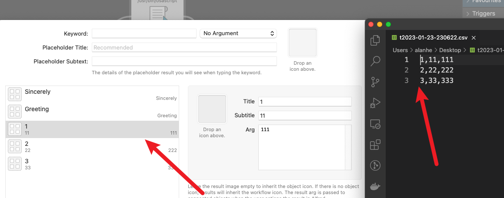Click the icon of the Sincerely list row
This screenshot has width=504, height=198.
[x=14, y=95]
